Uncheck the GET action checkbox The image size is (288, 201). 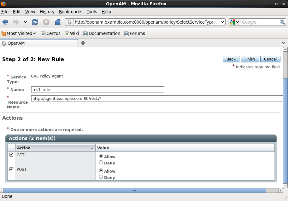11,155
